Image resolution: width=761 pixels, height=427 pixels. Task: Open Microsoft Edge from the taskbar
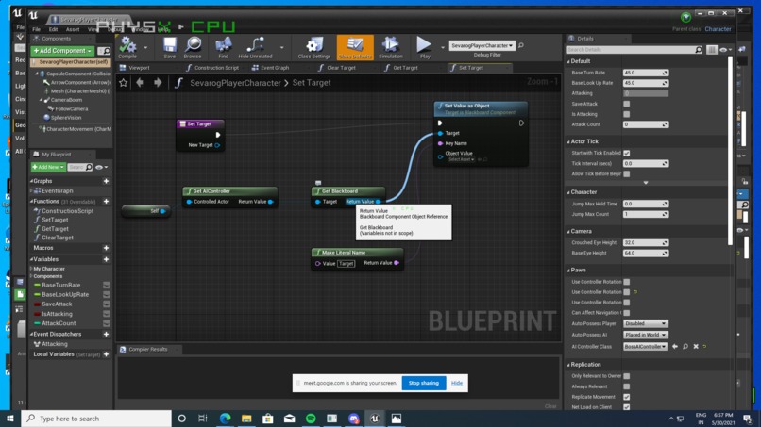[x=226, y=419]
